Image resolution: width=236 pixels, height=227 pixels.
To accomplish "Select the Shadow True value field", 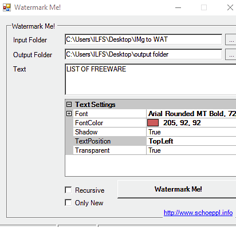I will [191, 132].
